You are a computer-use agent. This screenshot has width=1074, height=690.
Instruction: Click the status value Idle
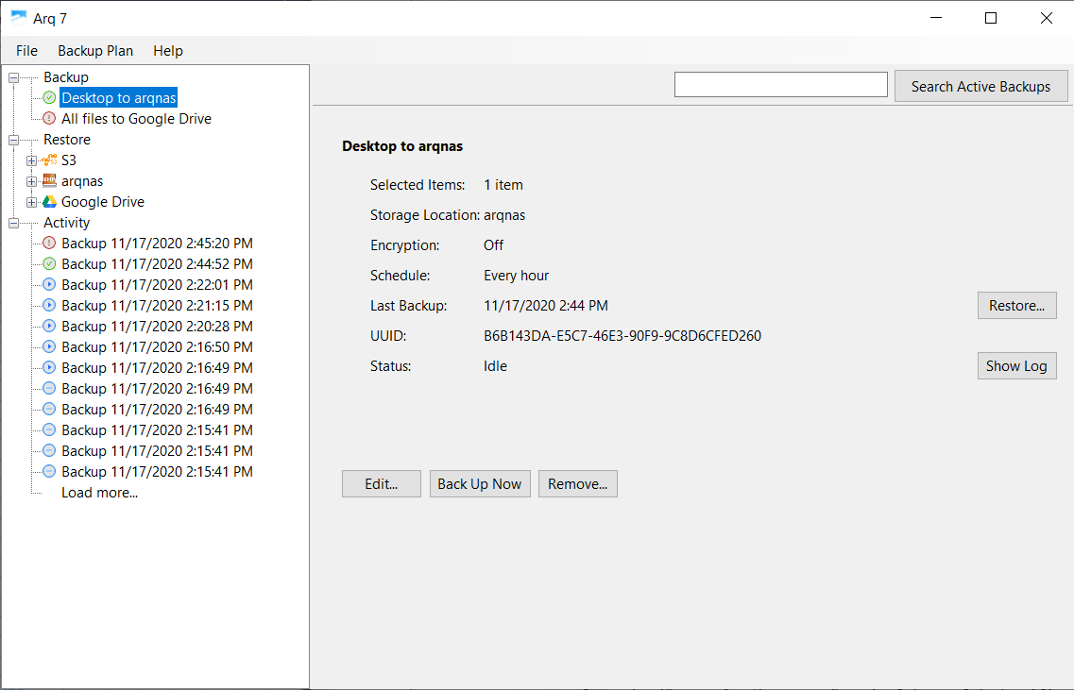pos(495,365)
